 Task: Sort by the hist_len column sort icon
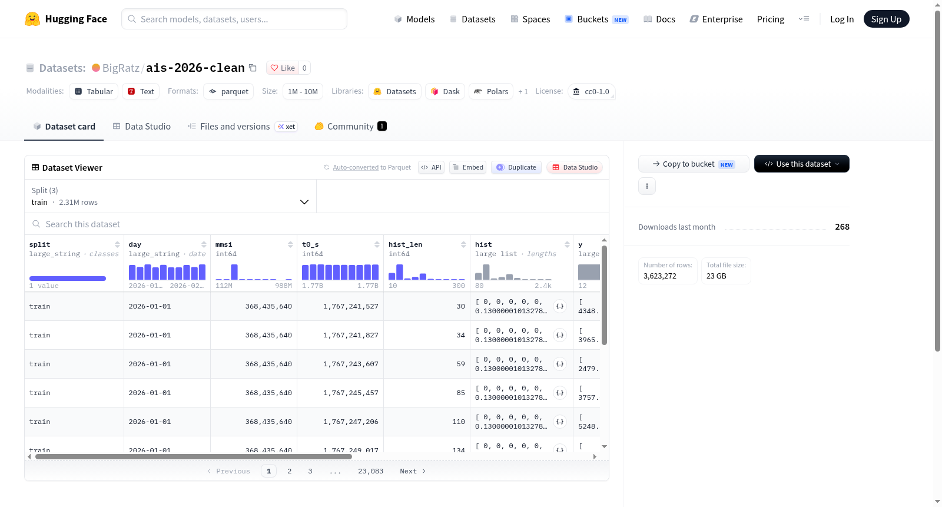point(463,244)
